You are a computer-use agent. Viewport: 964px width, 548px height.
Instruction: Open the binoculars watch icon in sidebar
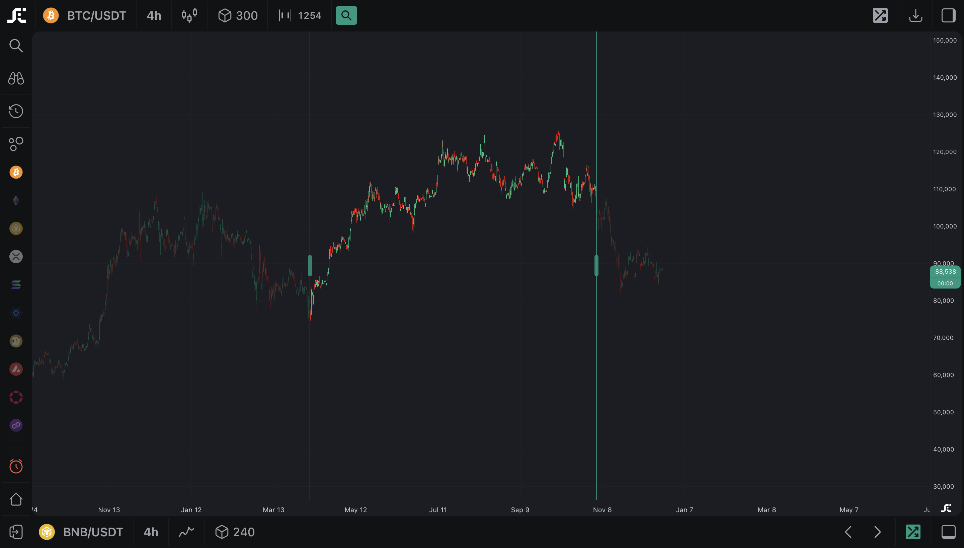(16, 78)
